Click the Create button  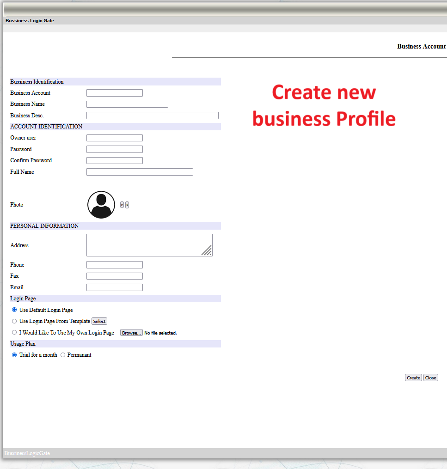413,378
